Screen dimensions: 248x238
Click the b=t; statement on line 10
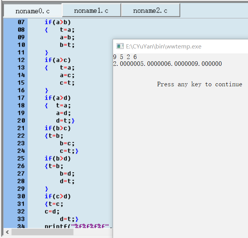click(67, 45)
